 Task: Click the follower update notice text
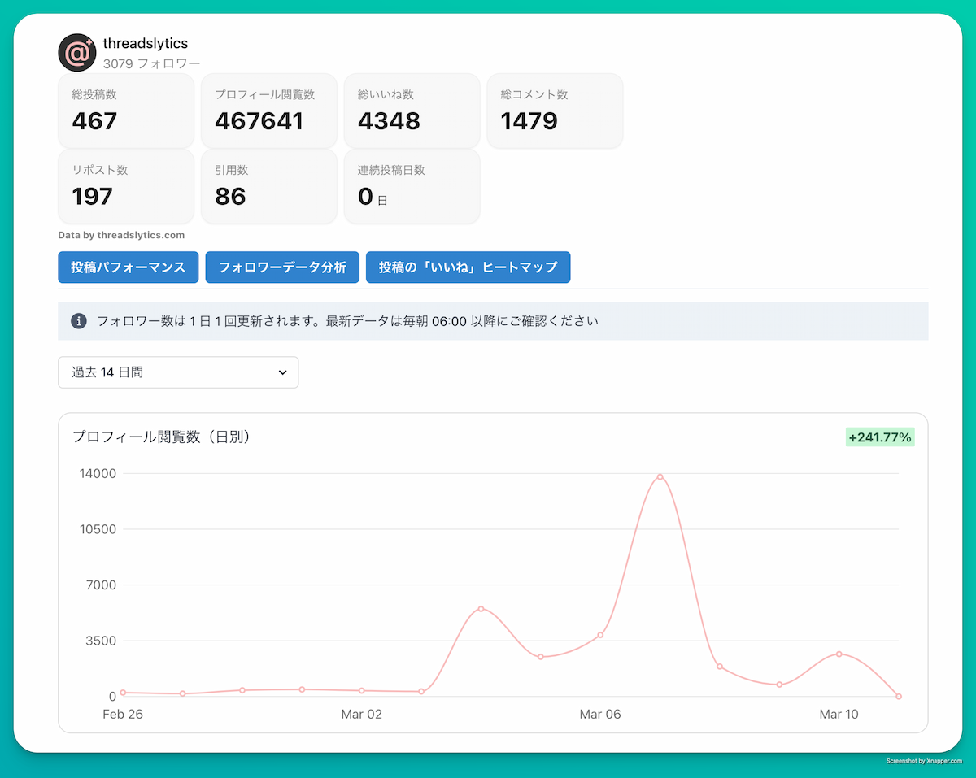point(347,321)
